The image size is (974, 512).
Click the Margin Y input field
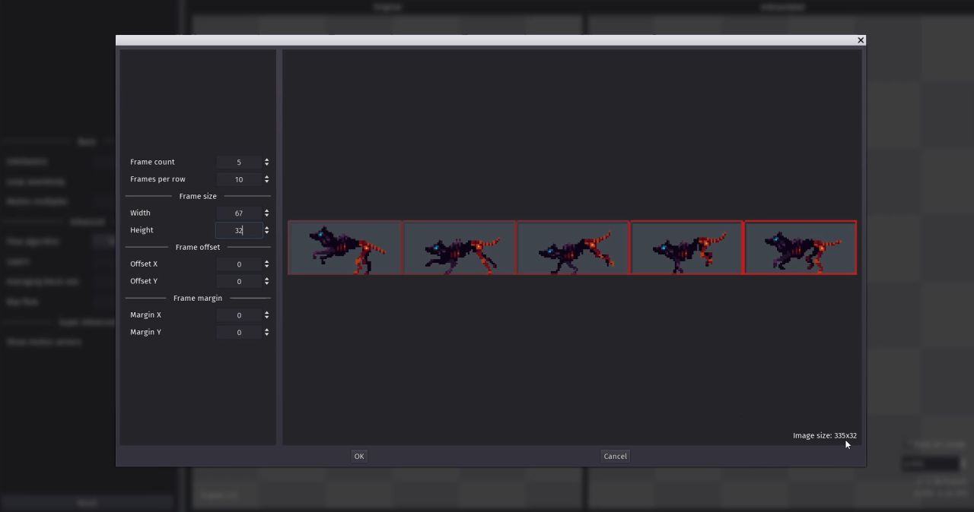[x=239, y=332]
